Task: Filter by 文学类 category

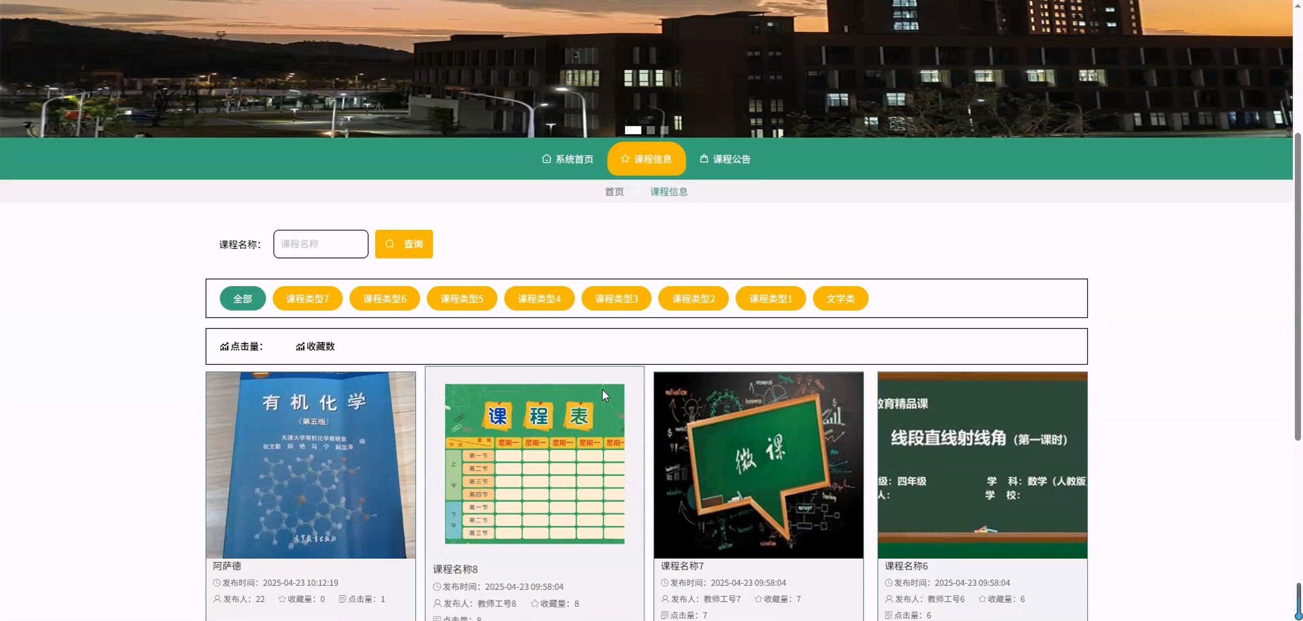Action: coord(840,299)
